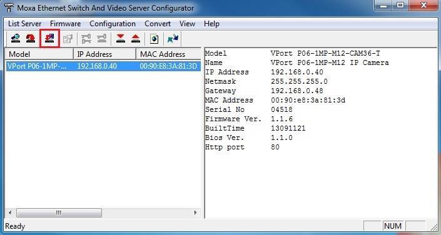Click the red down-arrow Import Configuration icon
Viewport: 441px width, 235px height.
(x=121, y=39)
